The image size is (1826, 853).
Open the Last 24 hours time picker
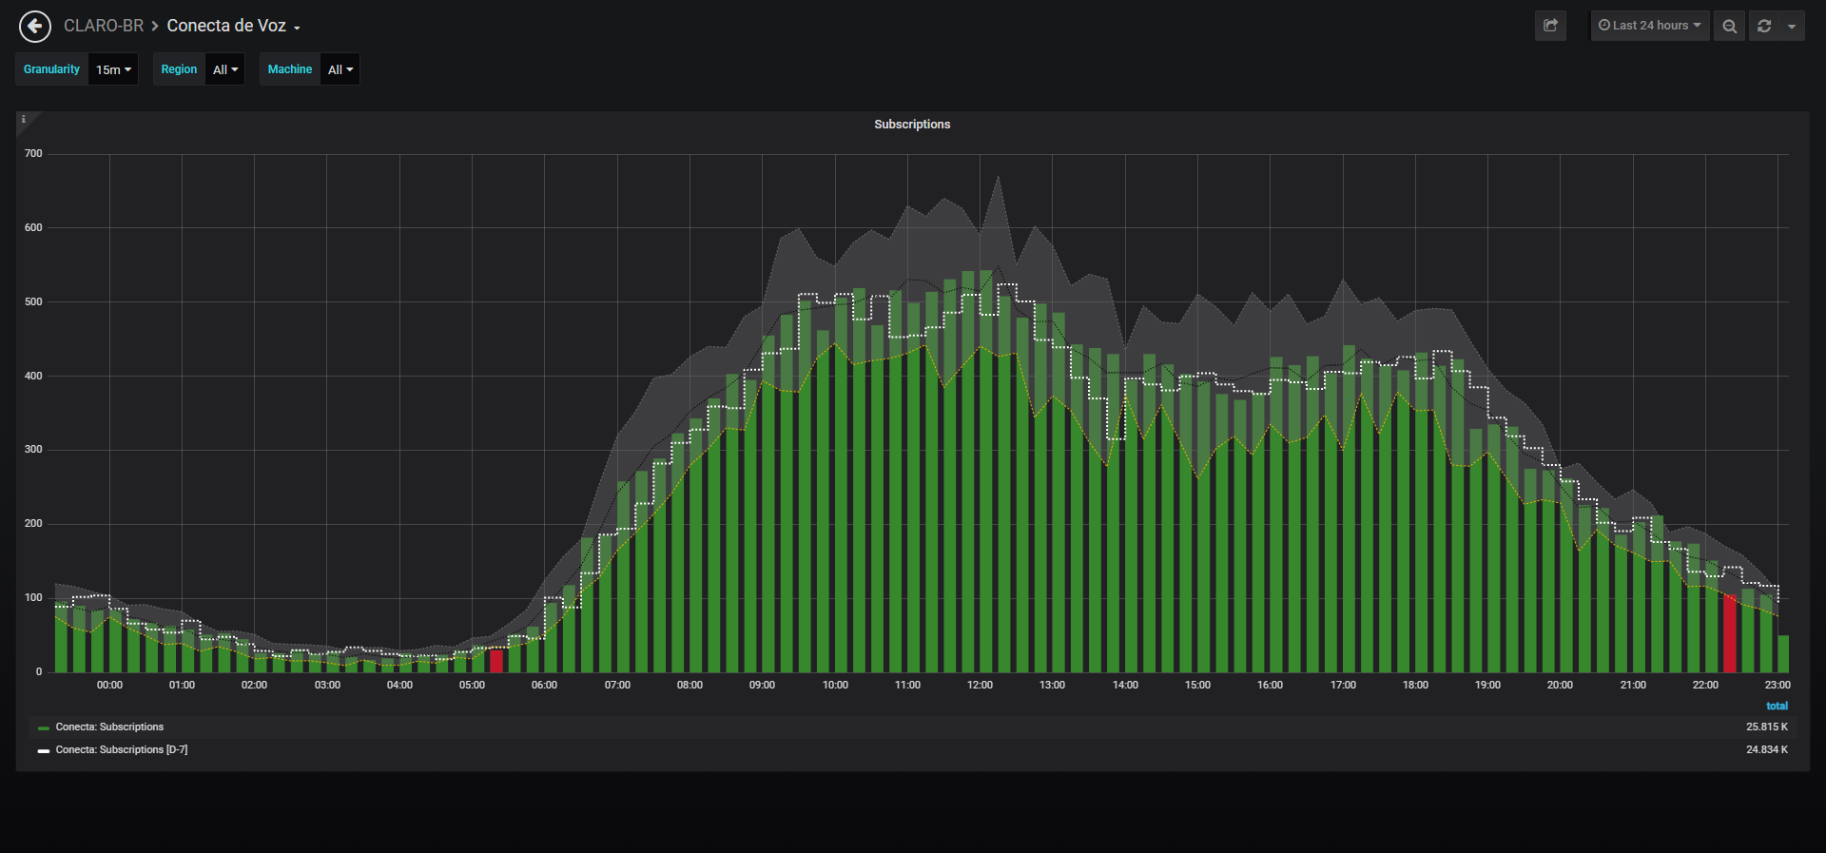point(1650,26)
